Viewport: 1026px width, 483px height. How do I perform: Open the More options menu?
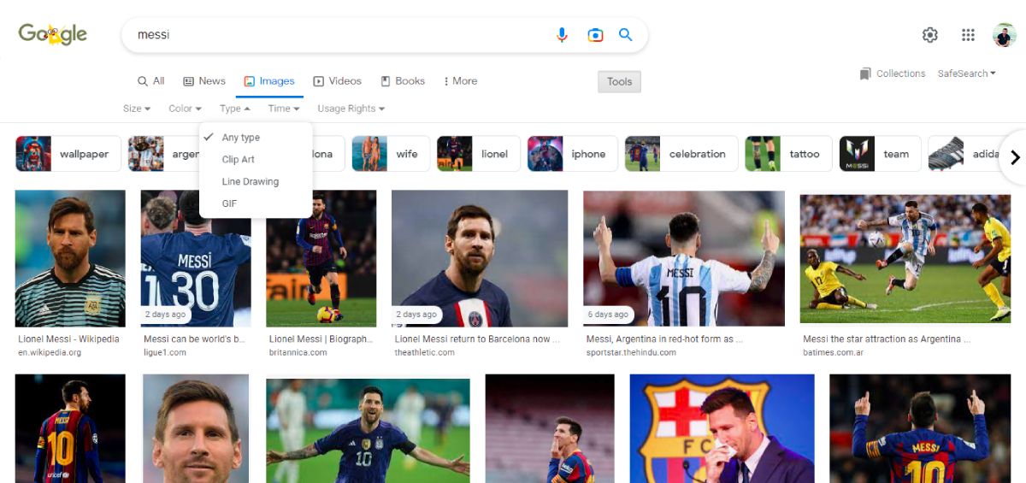pyautogui.click(x=460, y=81)
